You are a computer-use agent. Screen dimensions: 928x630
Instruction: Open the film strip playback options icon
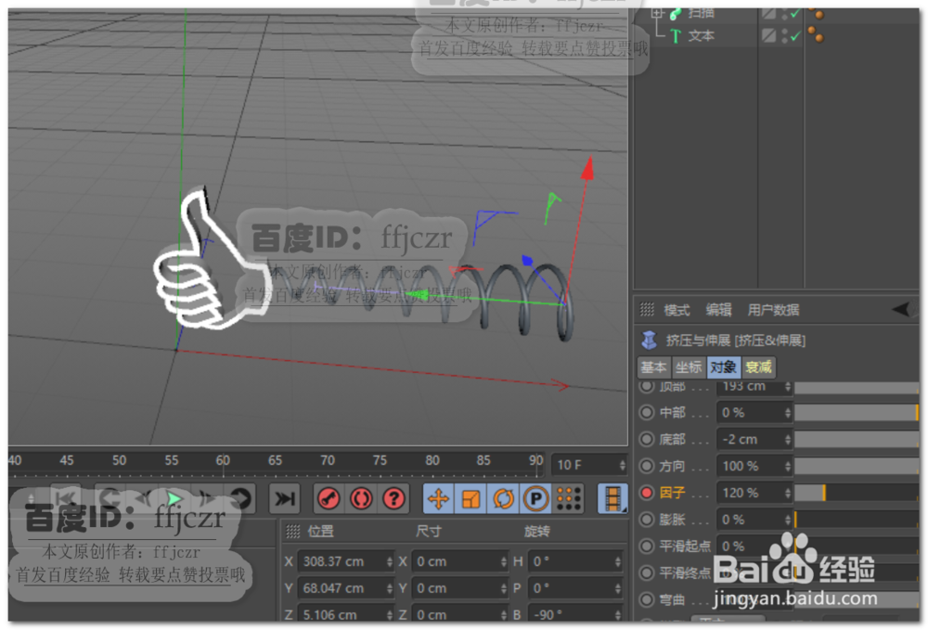[612, 498]
